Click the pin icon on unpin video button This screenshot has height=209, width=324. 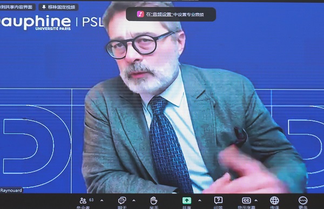(x=44, y=7)
